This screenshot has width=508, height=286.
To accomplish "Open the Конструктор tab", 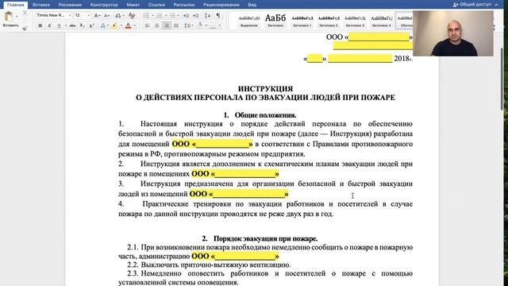I will 104,5.
